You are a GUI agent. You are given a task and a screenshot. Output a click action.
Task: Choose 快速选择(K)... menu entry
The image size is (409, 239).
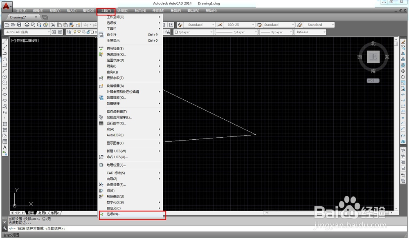coord(130,54)
